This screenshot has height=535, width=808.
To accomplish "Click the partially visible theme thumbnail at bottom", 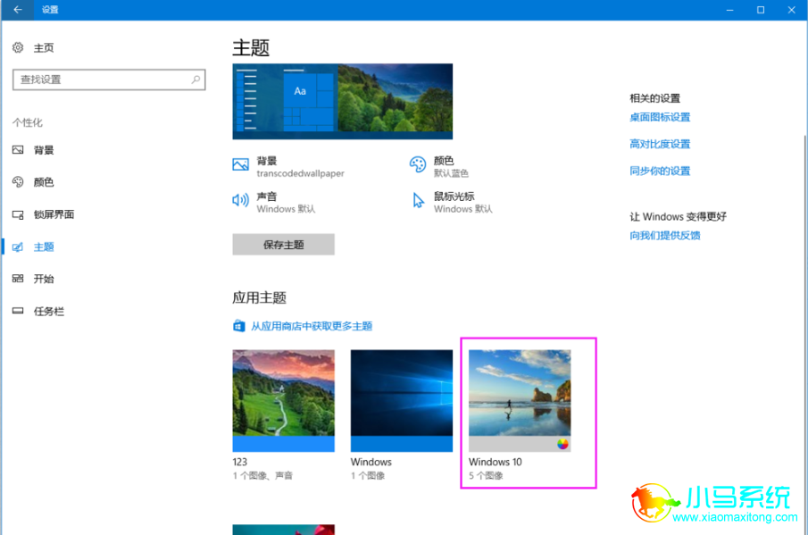I will (283, 530).
